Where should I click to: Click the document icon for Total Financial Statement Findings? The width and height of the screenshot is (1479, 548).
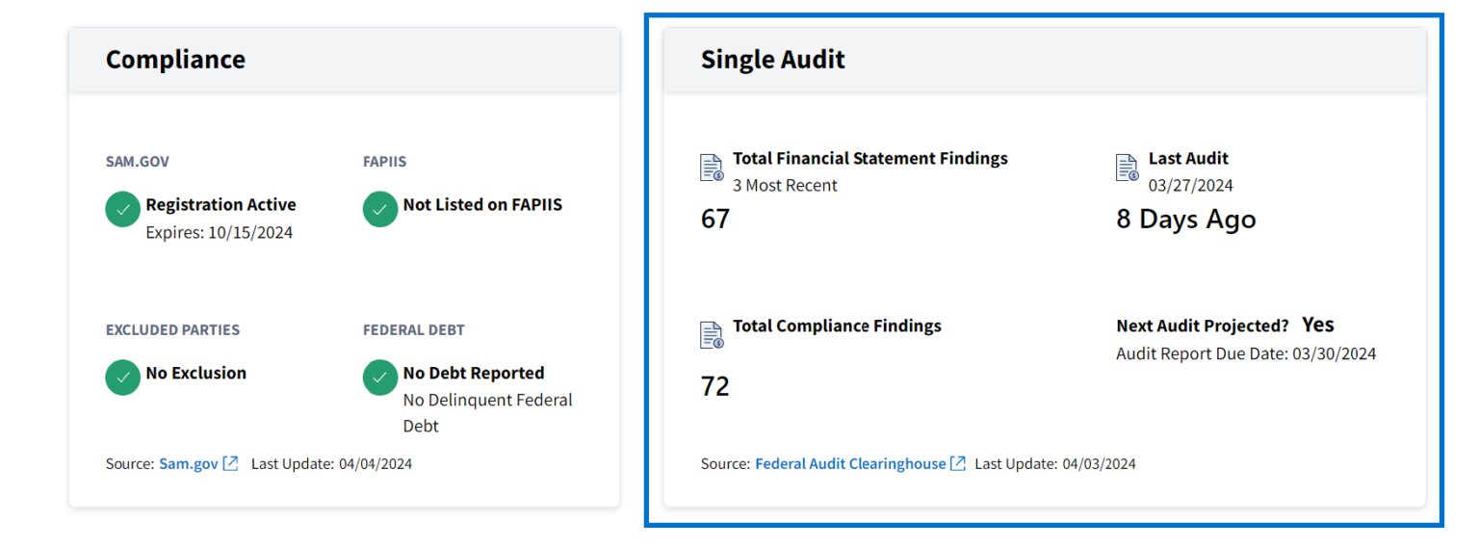712,168
